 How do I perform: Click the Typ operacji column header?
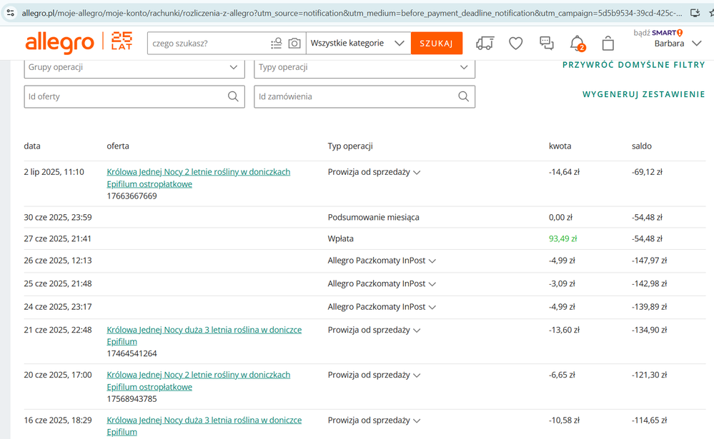coord(350,146)
